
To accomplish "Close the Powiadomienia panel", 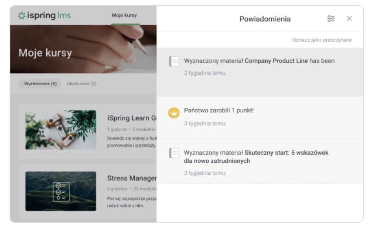I will pos(349,19).
